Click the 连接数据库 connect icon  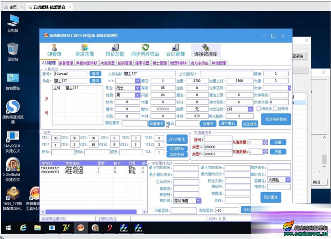pyautogui.click(x=206, y=50)
